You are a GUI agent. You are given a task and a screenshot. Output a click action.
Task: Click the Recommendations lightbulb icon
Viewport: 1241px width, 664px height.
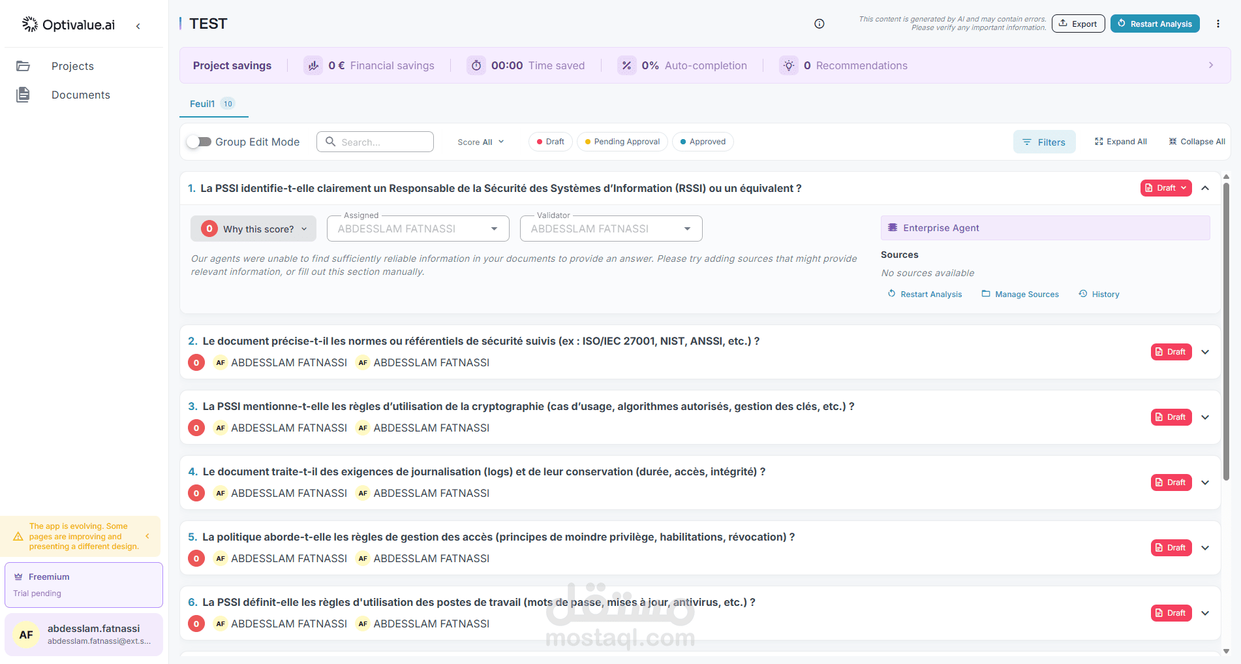coord(789,65)
